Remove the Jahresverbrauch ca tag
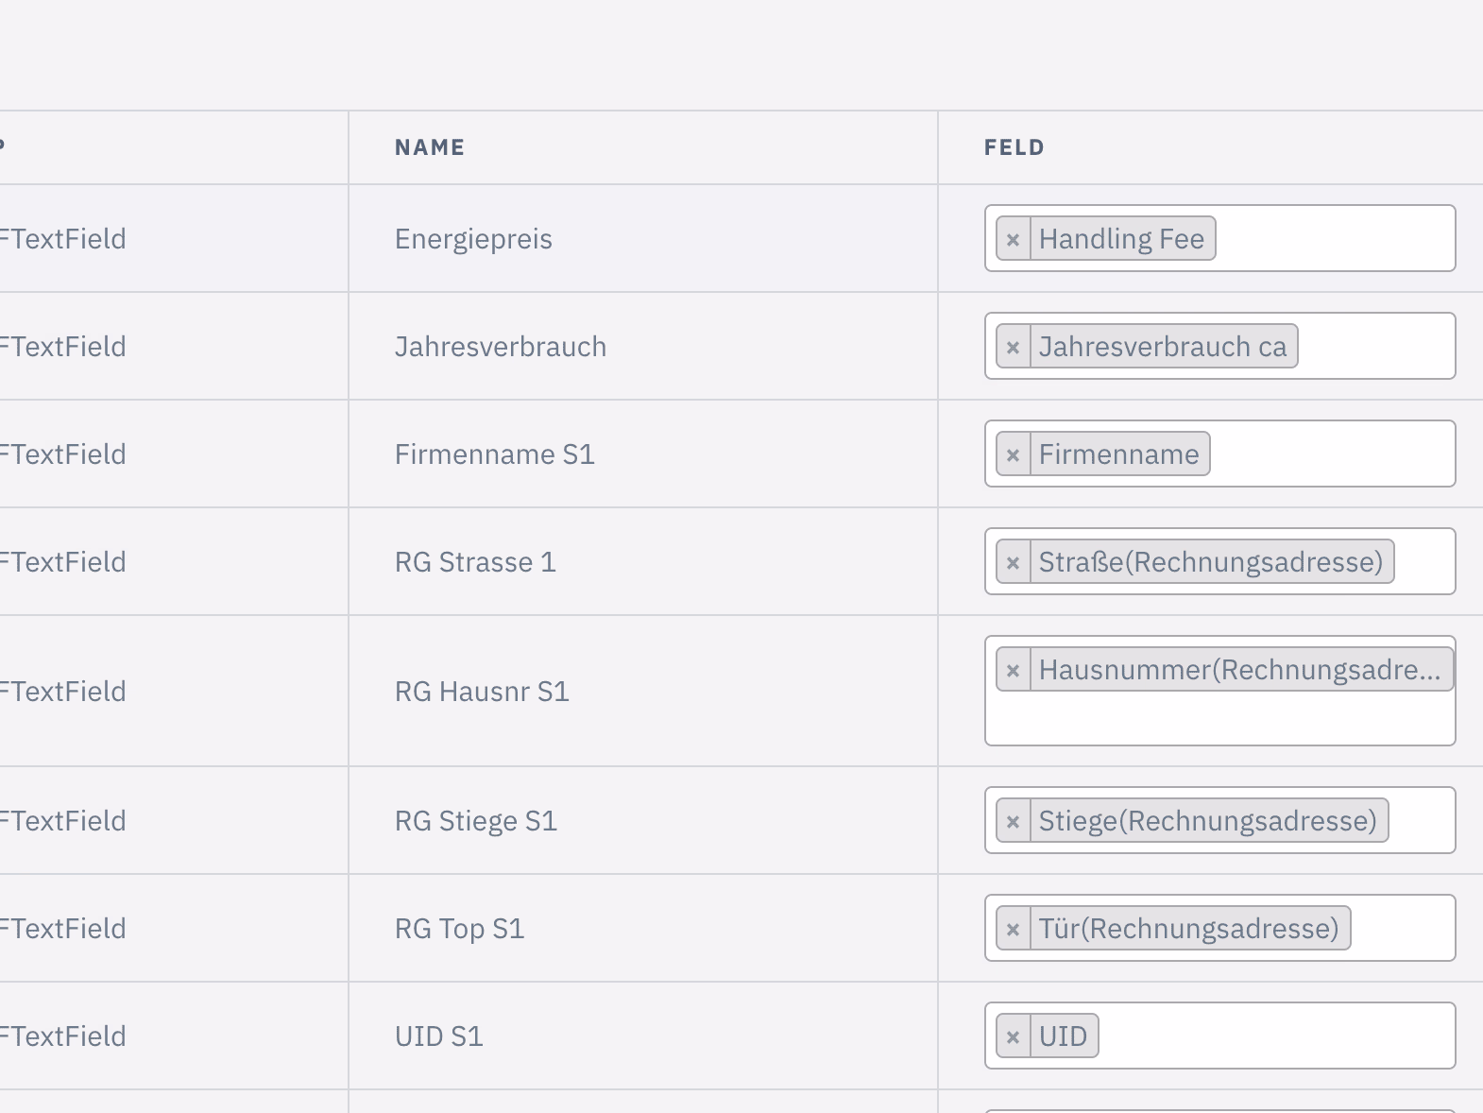 point(1014,347)
